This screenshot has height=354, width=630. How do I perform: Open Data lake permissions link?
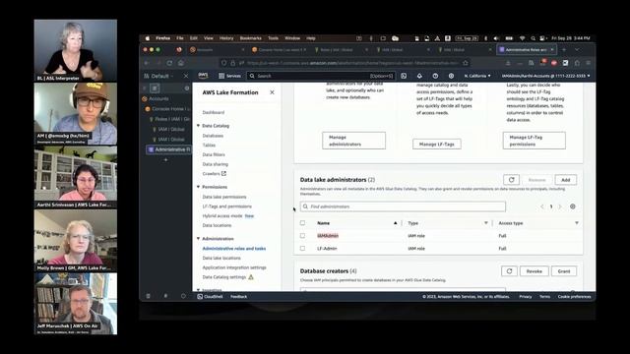pos(224,197)
